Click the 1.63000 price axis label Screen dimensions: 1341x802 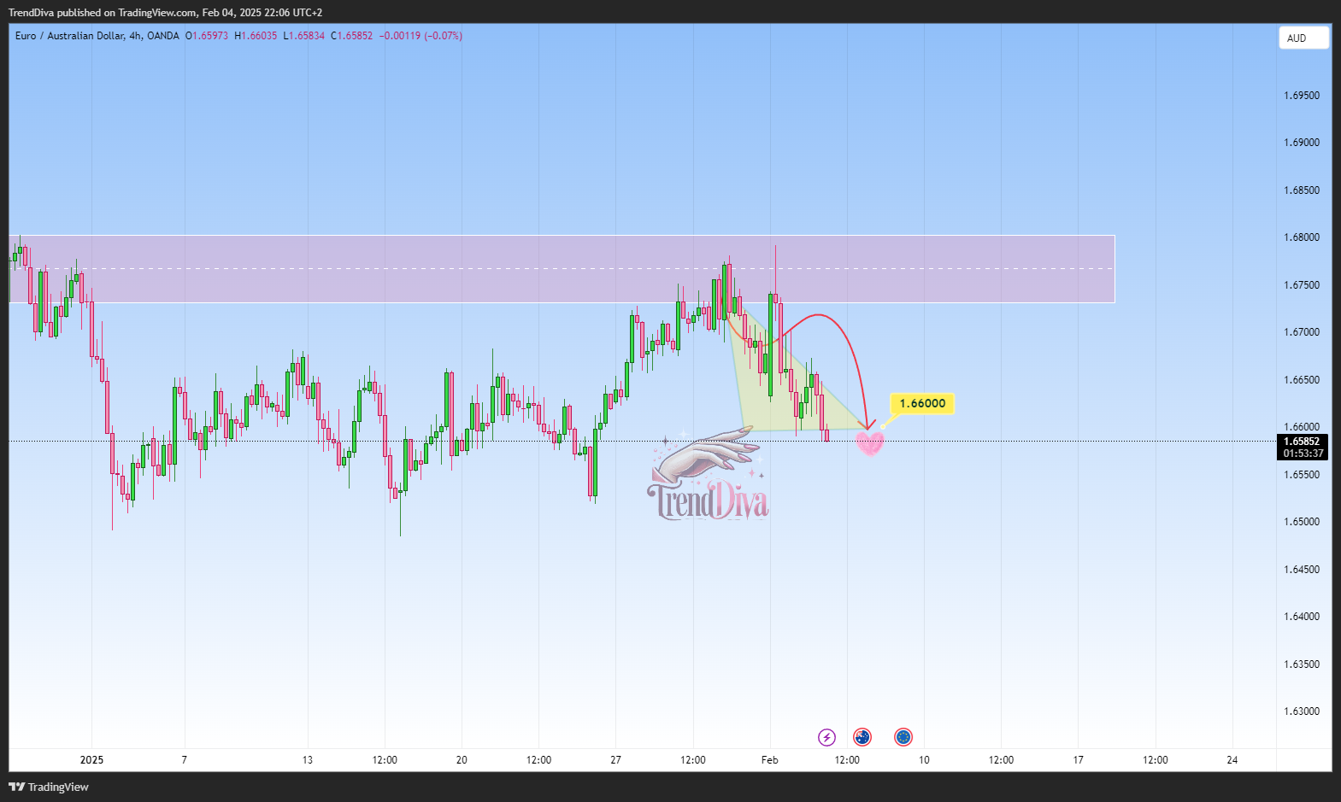tap(1302, 711)
